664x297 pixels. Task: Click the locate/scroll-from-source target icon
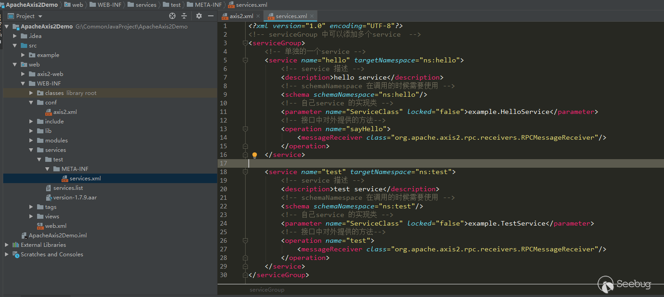click(x=172, y=16)
